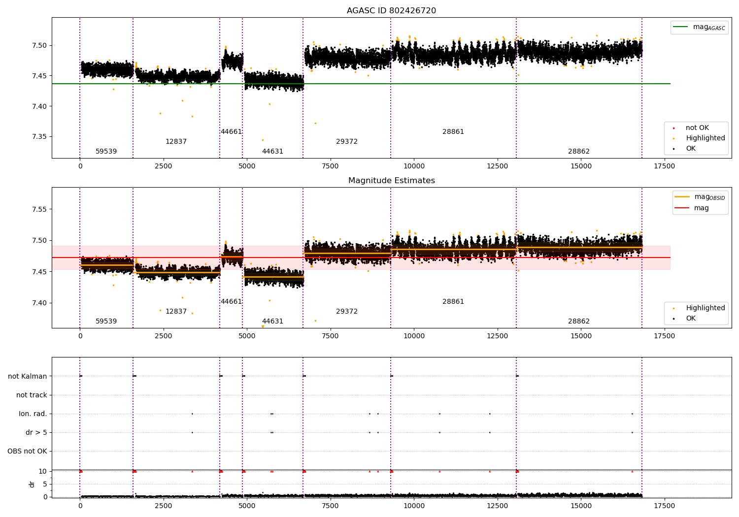The height and width of the screenshot is (517, 739).
Task: Click obsid label 44661 in Magnitude Estimates plot
Action: click(x=231, y=302)
